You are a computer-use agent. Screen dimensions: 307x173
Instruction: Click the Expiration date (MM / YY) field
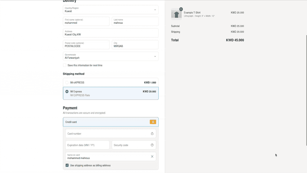[x=88, y=145]
